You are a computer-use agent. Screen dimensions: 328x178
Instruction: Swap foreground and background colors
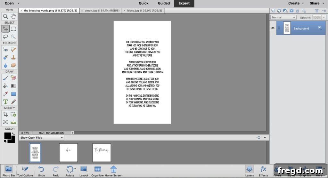point(13,133)
